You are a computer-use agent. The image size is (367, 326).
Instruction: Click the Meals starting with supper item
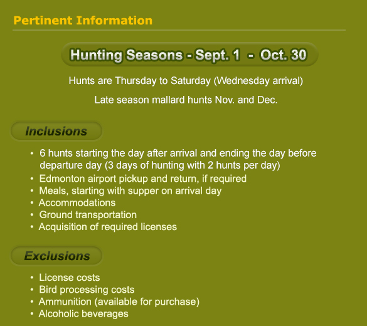pyautogui.click(x=130, y=191)
